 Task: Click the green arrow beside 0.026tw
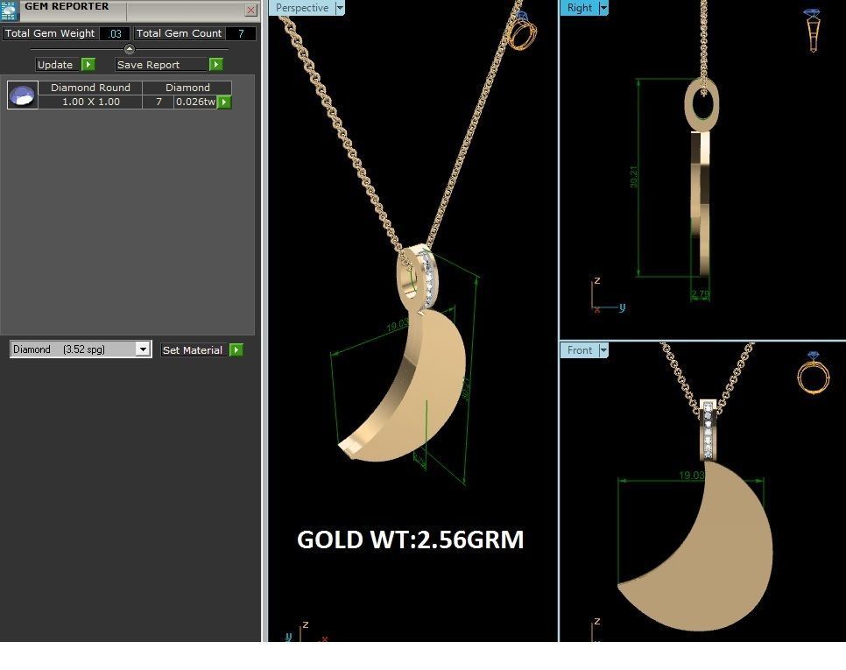pos(224,102)
